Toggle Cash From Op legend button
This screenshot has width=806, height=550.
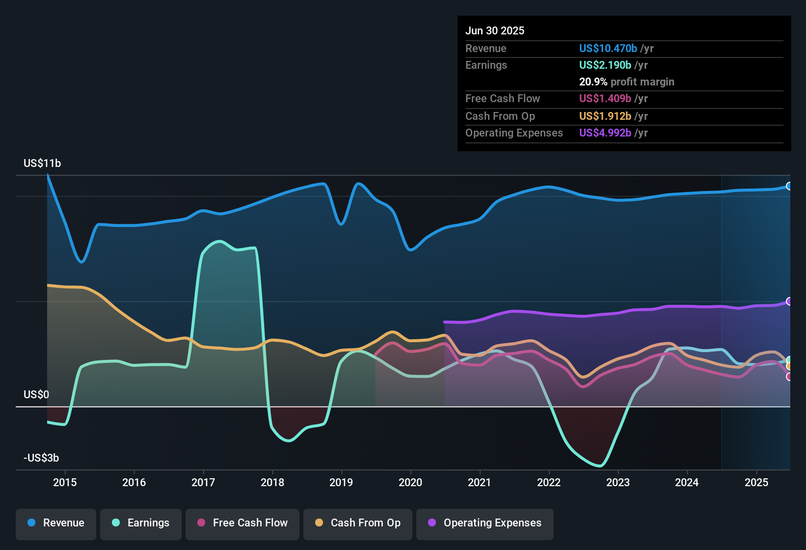[358, 523]
